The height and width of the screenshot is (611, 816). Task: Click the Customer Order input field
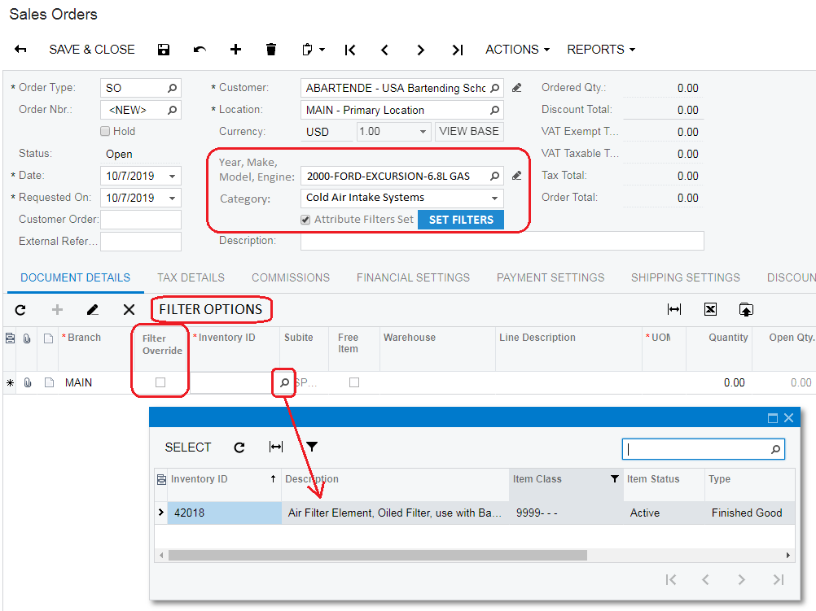pos(141,220)
